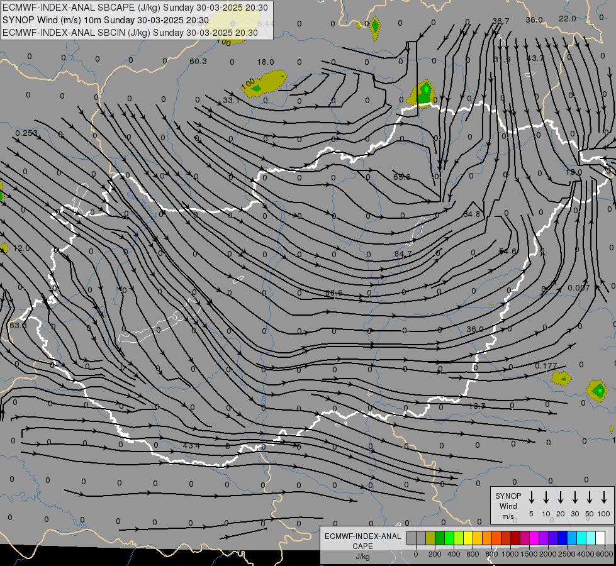Click the 43.4 map value
616x566 pixels.
tap(191, 445)
